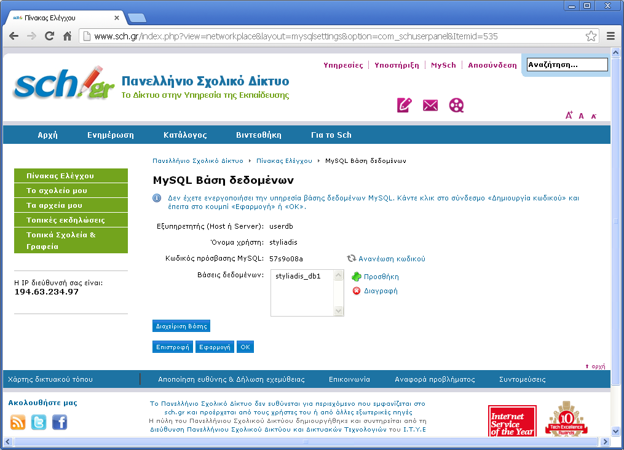Open the browser home page icon
The height and width of the screenshot is (450, 624).
click(x=67, y=36)
